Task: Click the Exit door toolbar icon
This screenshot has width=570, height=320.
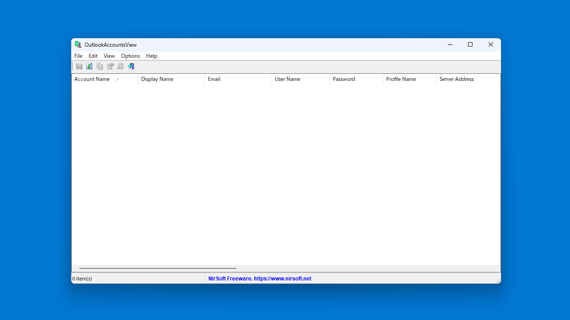Action: 131,66
